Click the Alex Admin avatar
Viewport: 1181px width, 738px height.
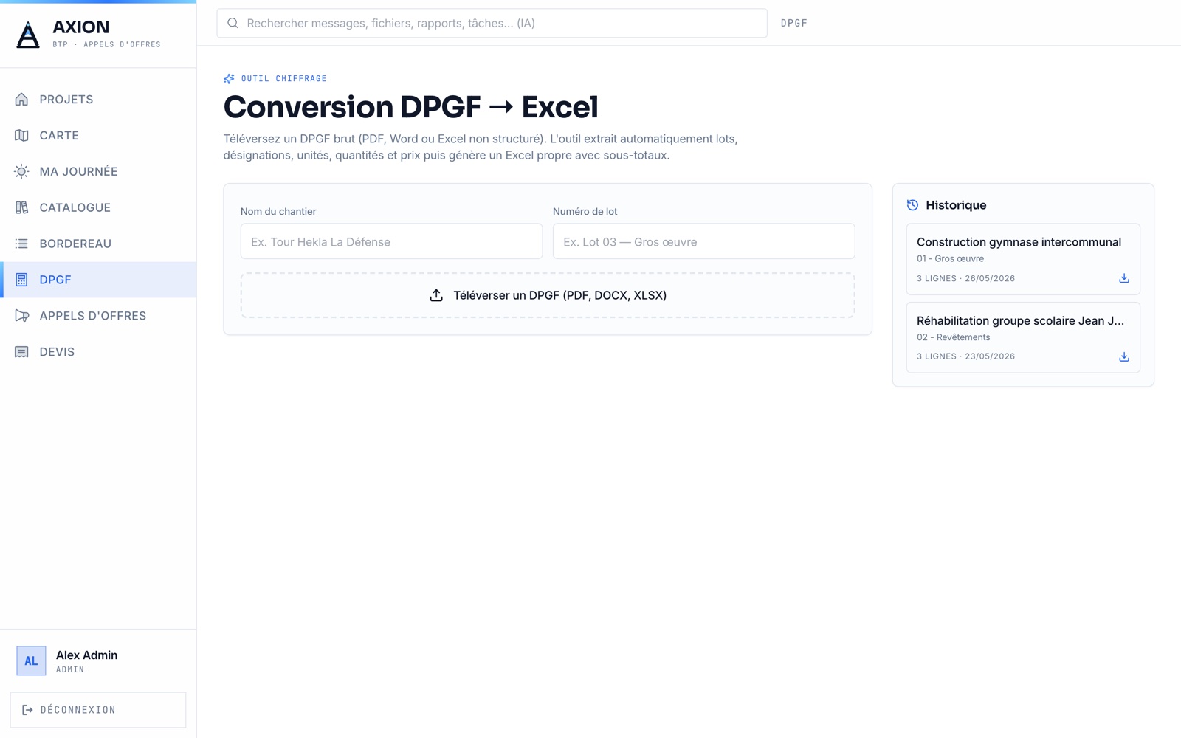(x=31, y=661)
